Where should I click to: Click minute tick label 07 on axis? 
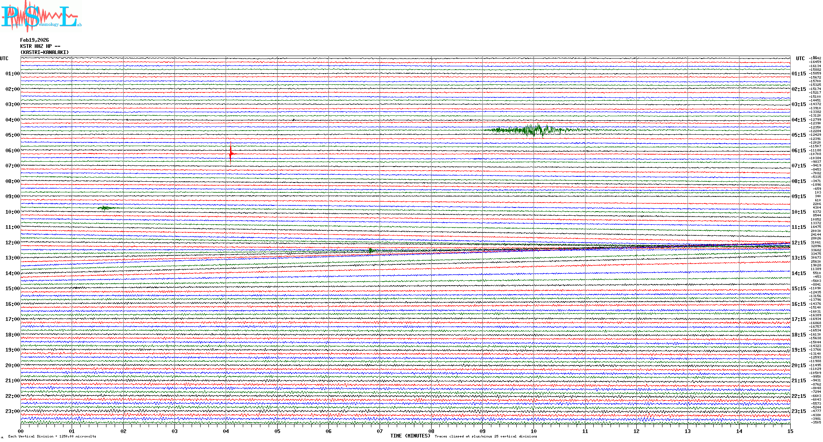pos(380,431)
